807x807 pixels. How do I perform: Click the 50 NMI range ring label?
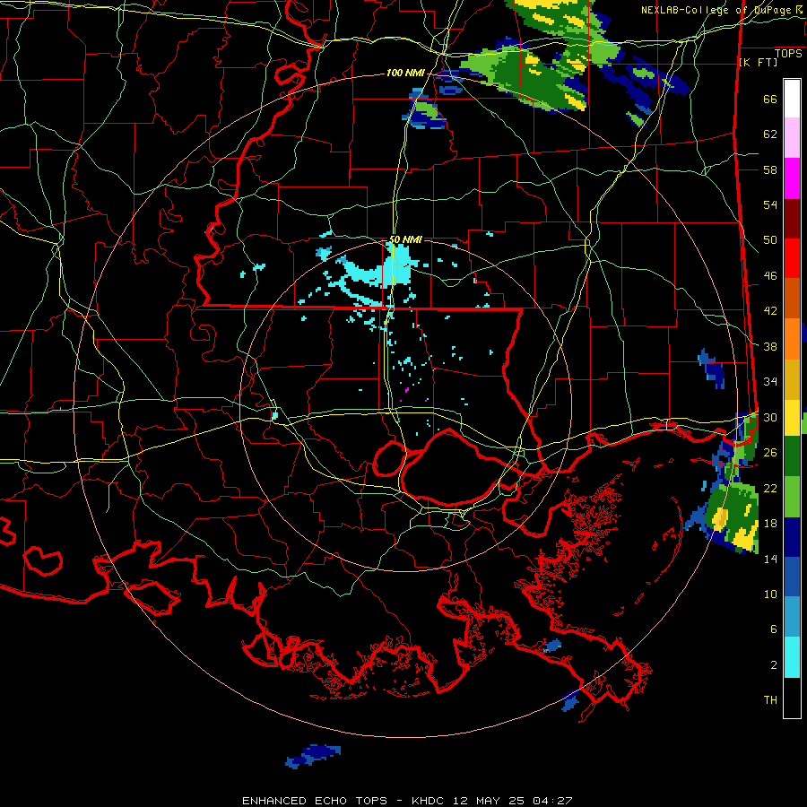[405, 239]
